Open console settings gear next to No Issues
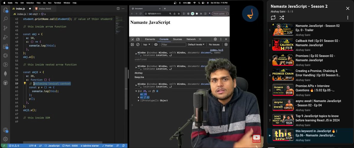This screenshot has height=148, width=354. [226, 44]
